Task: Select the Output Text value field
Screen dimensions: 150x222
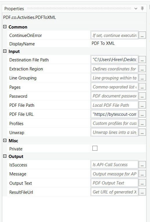Action: [115, 183]
